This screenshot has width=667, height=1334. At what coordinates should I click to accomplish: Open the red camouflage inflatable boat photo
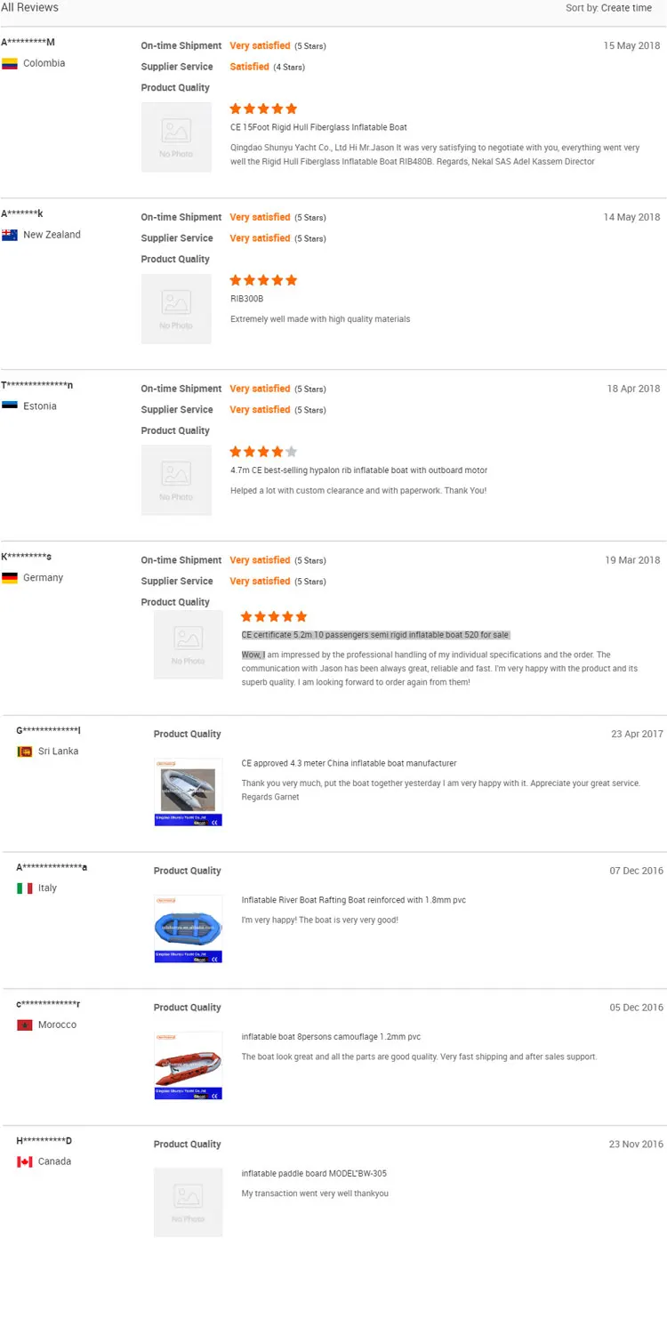pyautogui.click(x=188, y=1066)
